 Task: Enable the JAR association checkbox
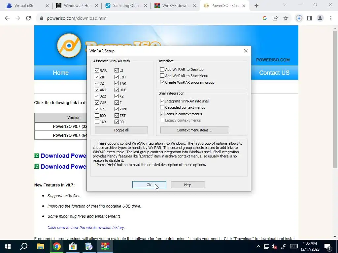tap(97, 122)
